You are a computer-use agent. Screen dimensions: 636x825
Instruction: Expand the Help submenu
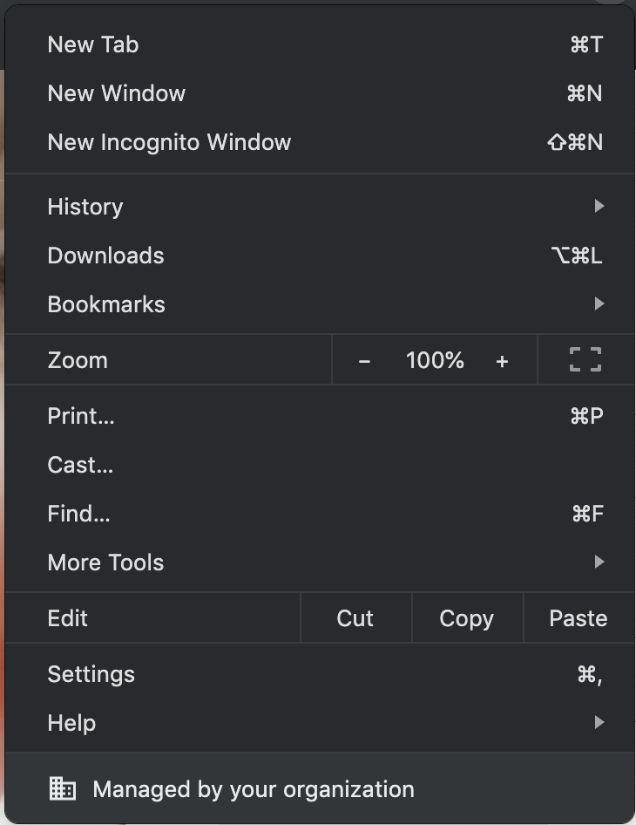(71, 722)
